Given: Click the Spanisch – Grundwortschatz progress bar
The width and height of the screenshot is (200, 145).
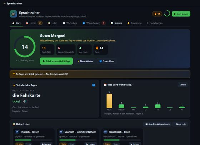Looking at the screenshot, I should 78,140.
